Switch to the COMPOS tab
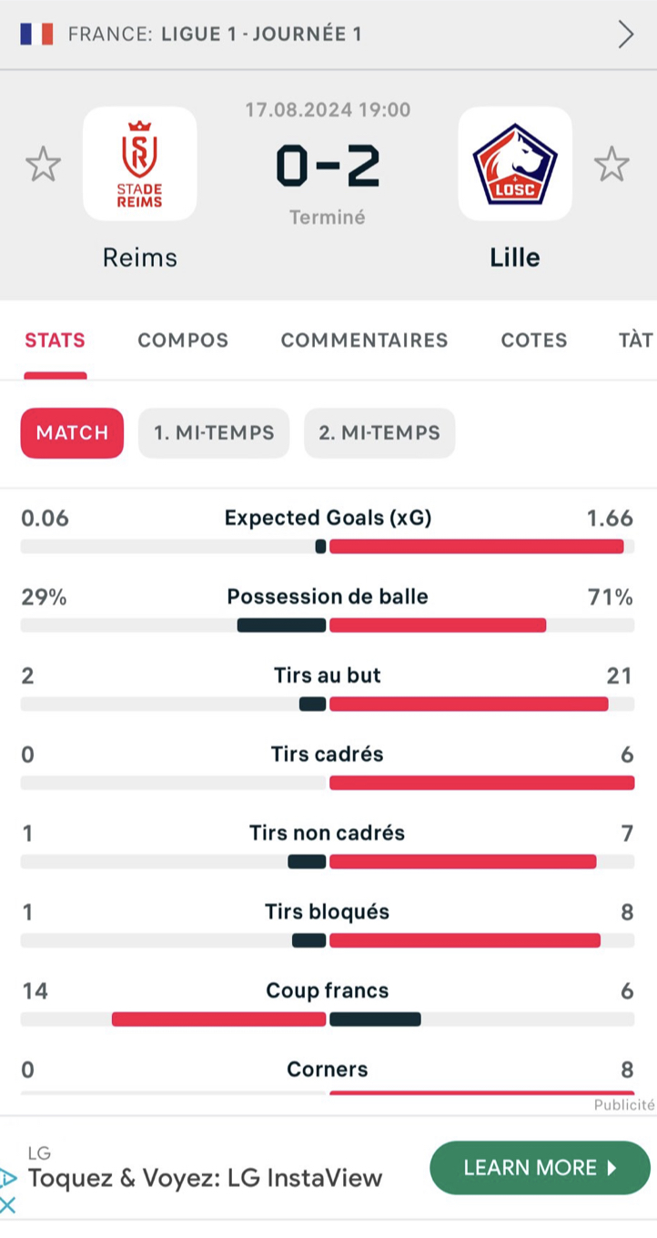Viewport: 657px width, 1238px height. pyautogui.click(x=183, y=340)
